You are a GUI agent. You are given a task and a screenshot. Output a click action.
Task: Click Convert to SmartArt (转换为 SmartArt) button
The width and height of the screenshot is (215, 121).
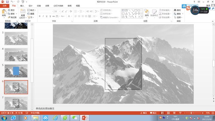[x=109, y=17]
